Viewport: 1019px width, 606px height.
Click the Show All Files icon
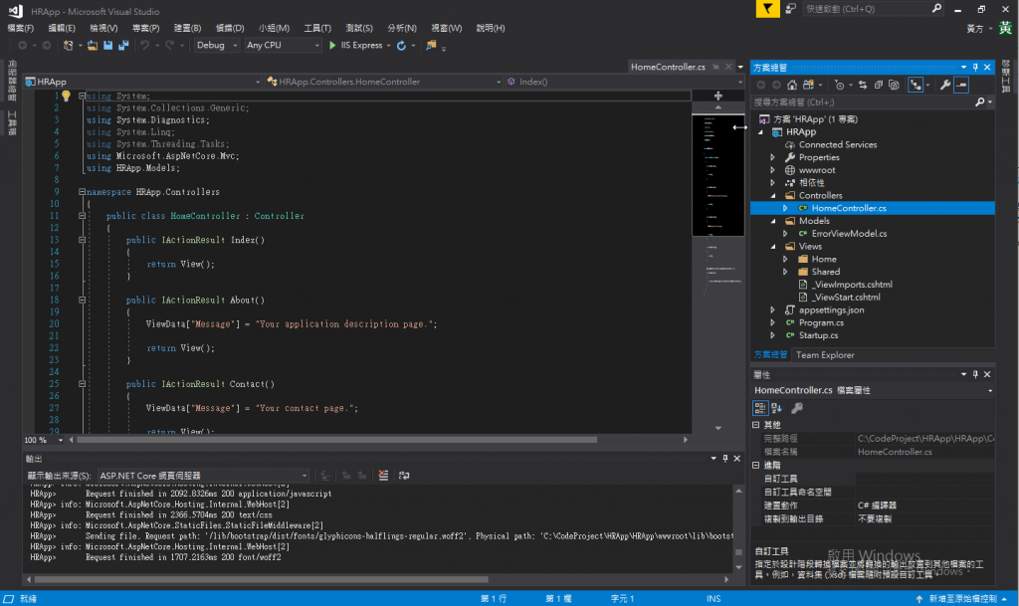895,86
